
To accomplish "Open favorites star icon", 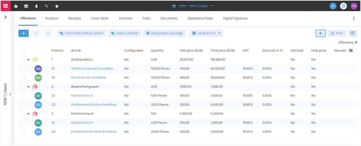I will click(57, 6).
